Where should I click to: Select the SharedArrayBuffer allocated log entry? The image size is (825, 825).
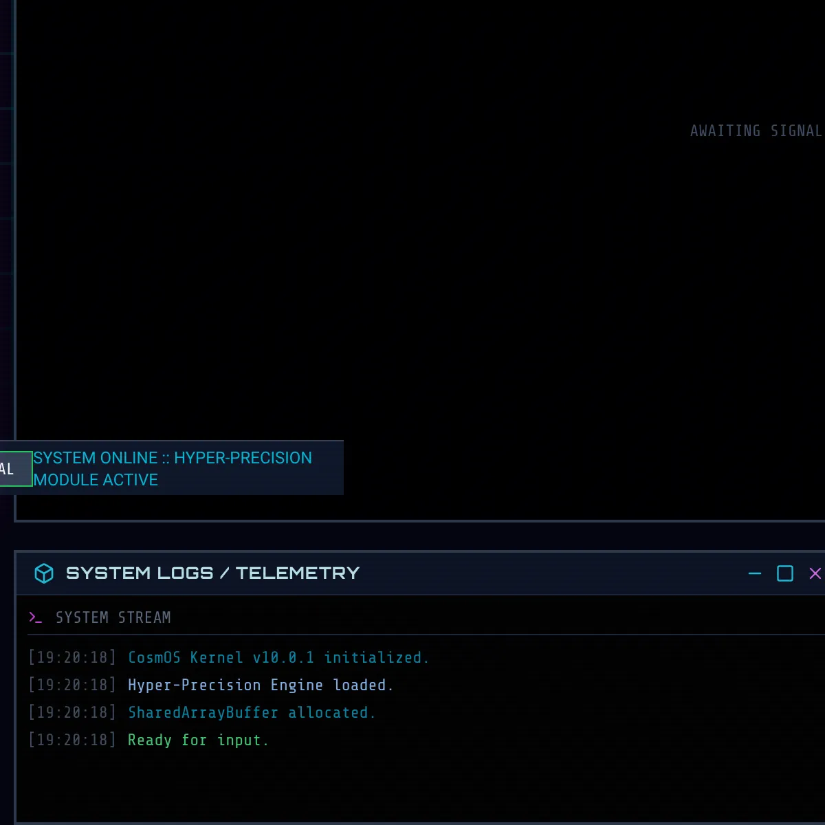[x=252, y=712]
